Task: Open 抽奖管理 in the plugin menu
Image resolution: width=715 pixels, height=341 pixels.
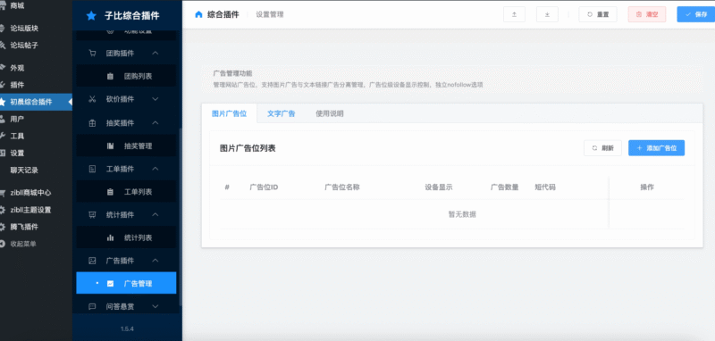Action: coord(126,146)
